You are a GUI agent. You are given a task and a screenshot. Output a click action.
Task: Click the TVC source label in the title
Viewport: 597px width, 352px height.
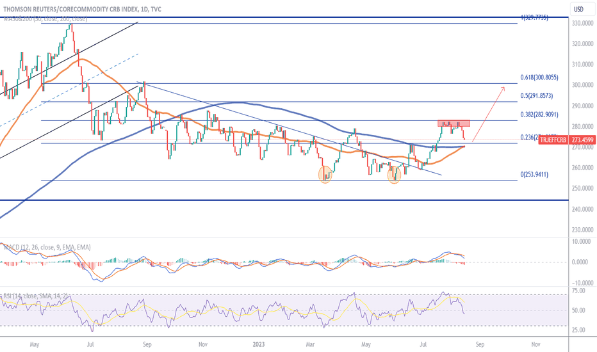coord(156,9)
